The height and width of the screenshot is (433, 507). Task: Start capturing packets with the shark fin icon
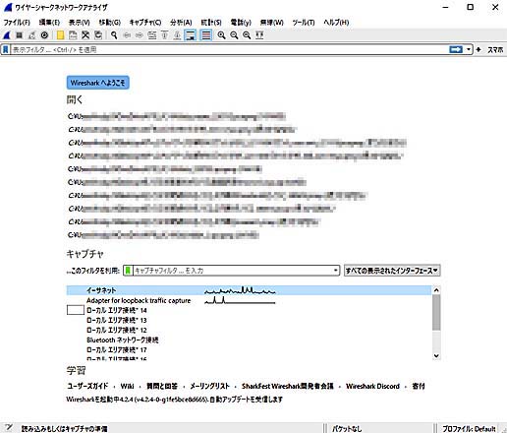[7, 35]
